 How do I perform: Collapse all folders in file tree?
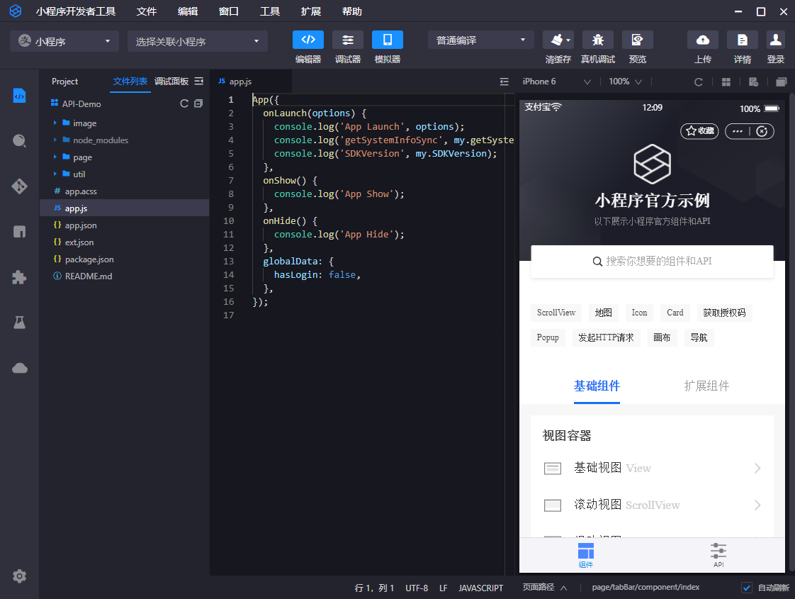pyautogui.click(x=198, y=103)
